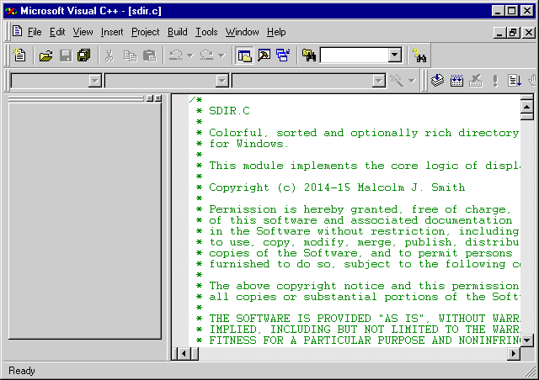The width and height of the screenshot is (539, 380).
Task: Click the Find in Files binoculars icon
Action: tap(309, 55)
